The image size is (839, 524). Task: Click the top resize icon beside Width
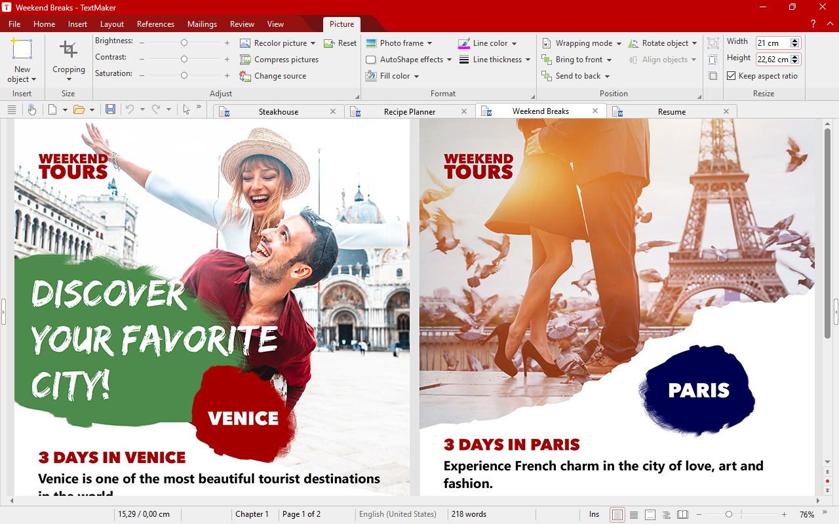pyautogui.click(x=713, y=43)
